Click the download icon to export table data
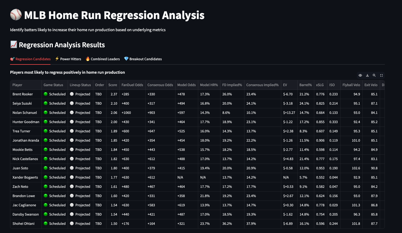The width and height of the screenshot is (402, 233). (367, 75)
